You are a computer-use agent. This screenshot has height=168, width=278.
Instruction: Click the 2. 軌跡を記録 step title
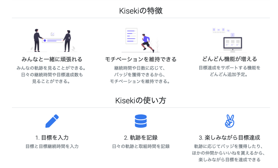141,137
